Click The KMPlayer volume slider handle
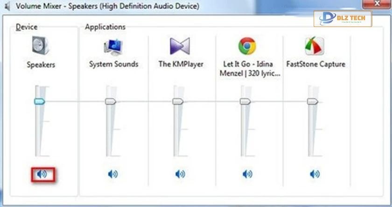 178,101
